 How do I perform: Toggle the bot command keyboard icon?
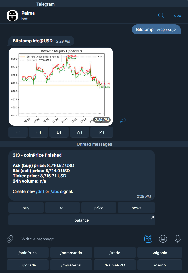148,239
